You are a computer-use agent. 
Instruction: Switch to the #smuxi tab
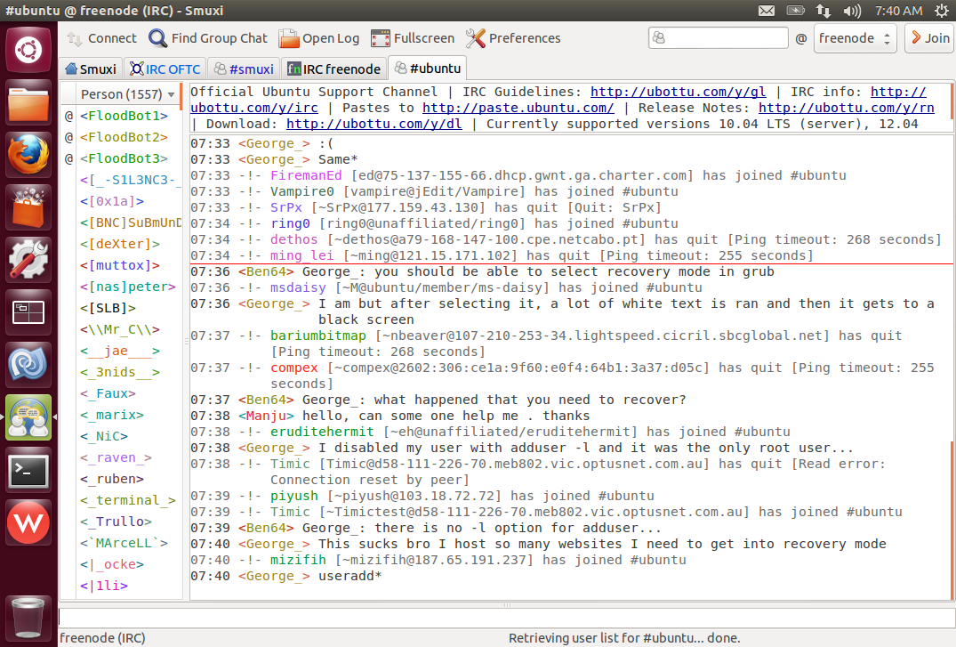243,69
